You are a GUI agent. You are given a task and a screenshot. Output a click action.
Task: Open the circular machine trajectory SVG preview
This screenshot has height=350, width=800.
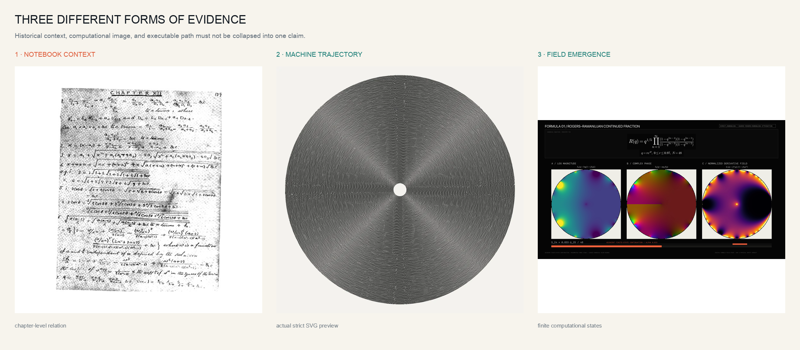[x=400, y=190]
